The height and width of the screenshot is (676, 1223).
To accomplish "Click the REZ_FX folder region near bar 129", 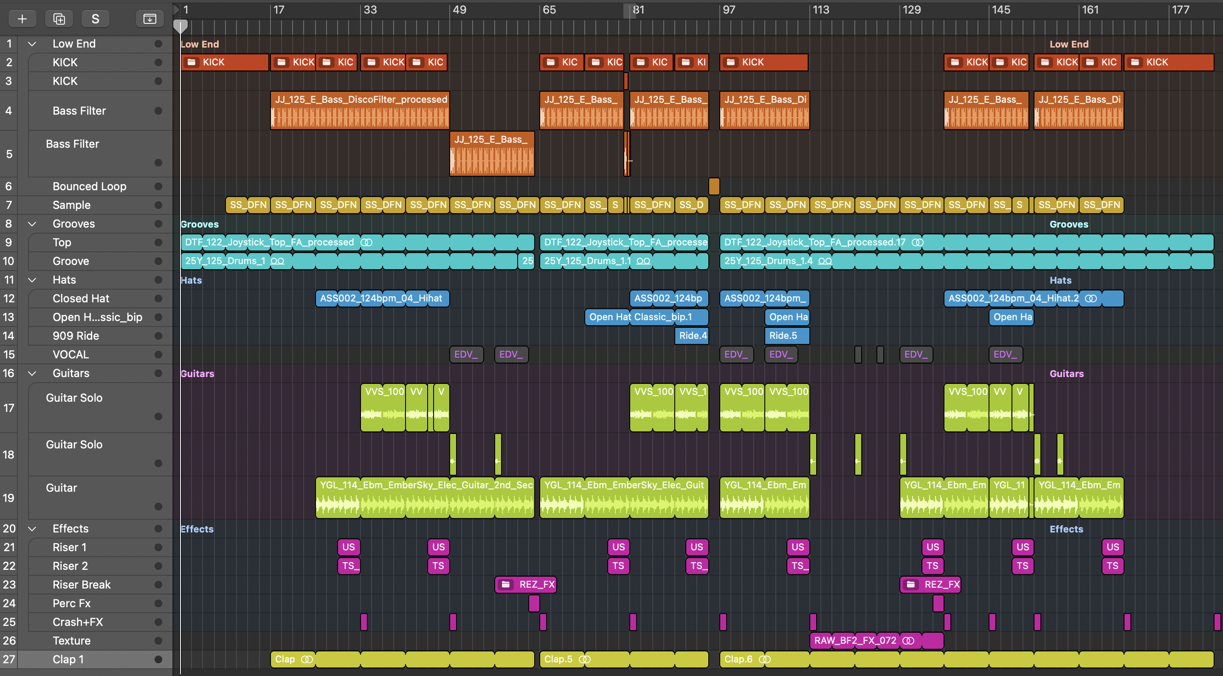I will 930,584.
